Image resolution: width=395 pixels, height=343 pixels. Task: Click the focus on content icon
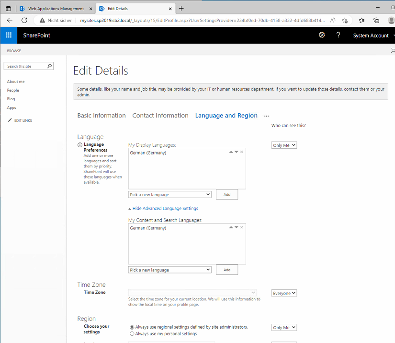tap(393, 50)
